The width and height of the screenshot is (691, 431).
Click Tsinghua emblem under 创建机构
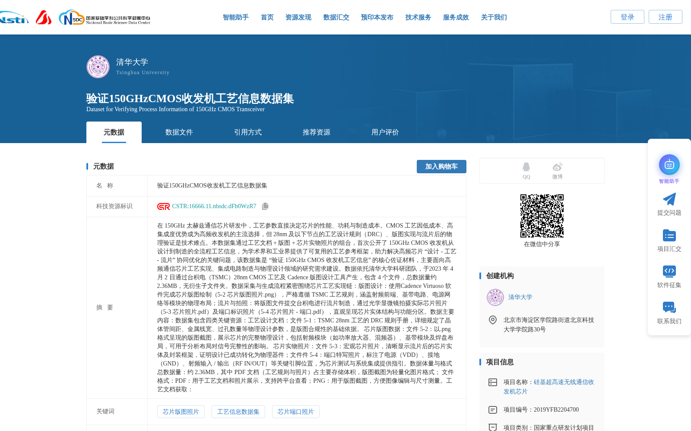(495, 297)
